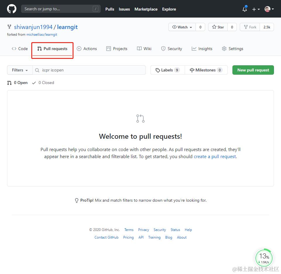This screenshot has height=274, width=281.
Task: Switch to the Wiki tab
Action: [144, 49]
